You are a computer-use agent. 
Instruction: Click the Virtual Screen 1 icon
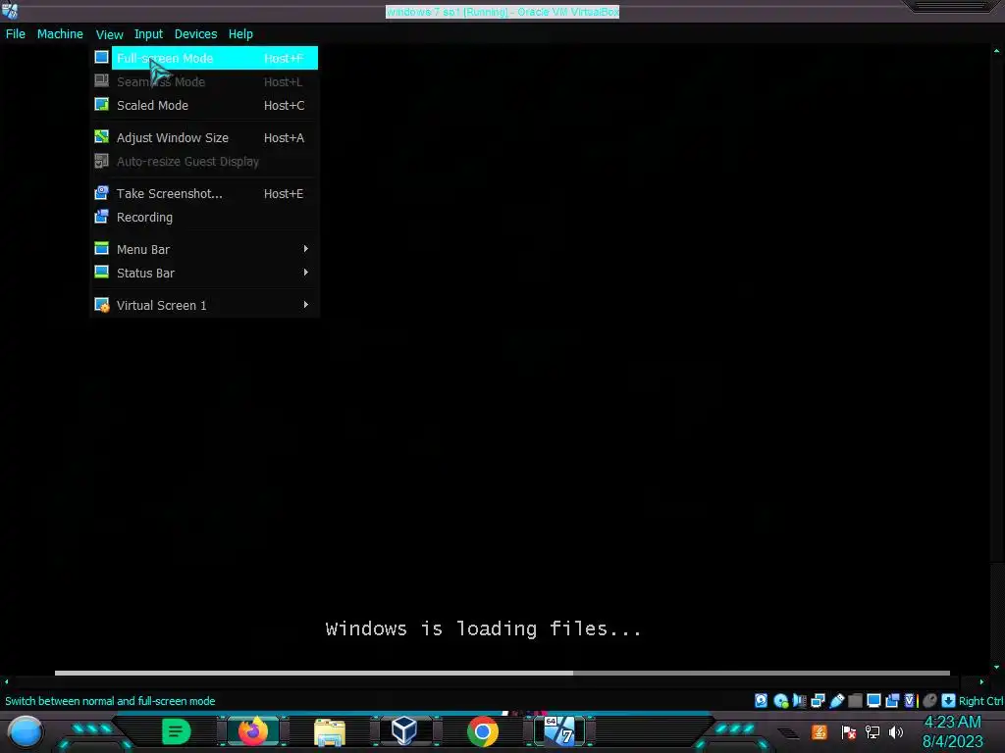[x=101, y=305]
